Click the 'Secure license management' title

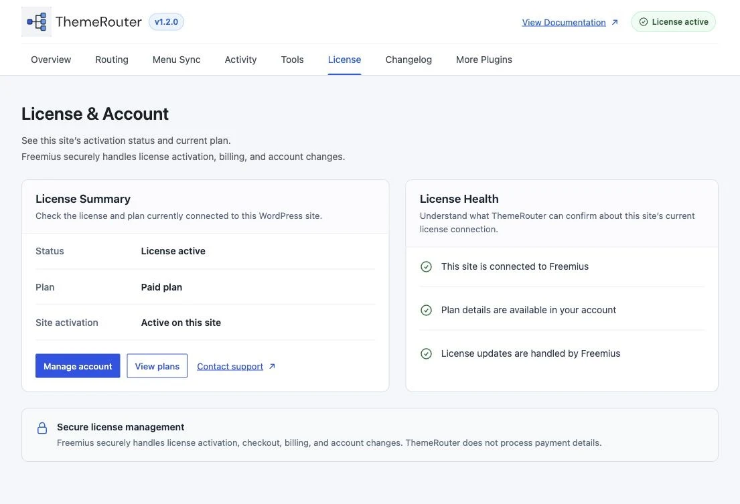point(121,427)
